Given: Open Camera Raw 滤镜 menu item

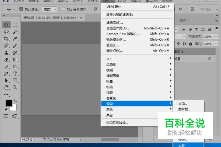Looking at the screenshot, I should point(137,34).
